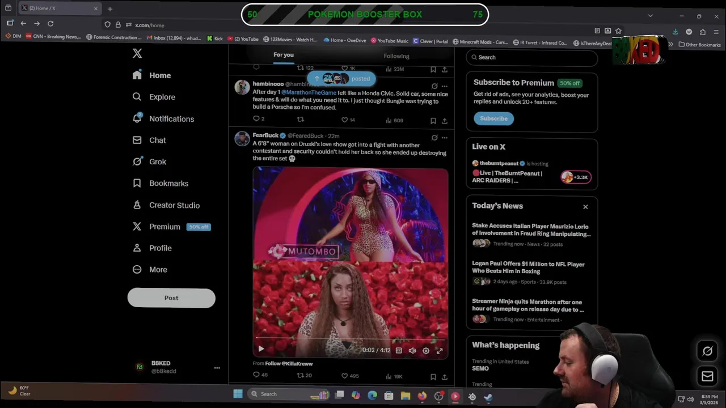
Task: Open the @MarathonTheGame mention link
Action: point(309,93)
